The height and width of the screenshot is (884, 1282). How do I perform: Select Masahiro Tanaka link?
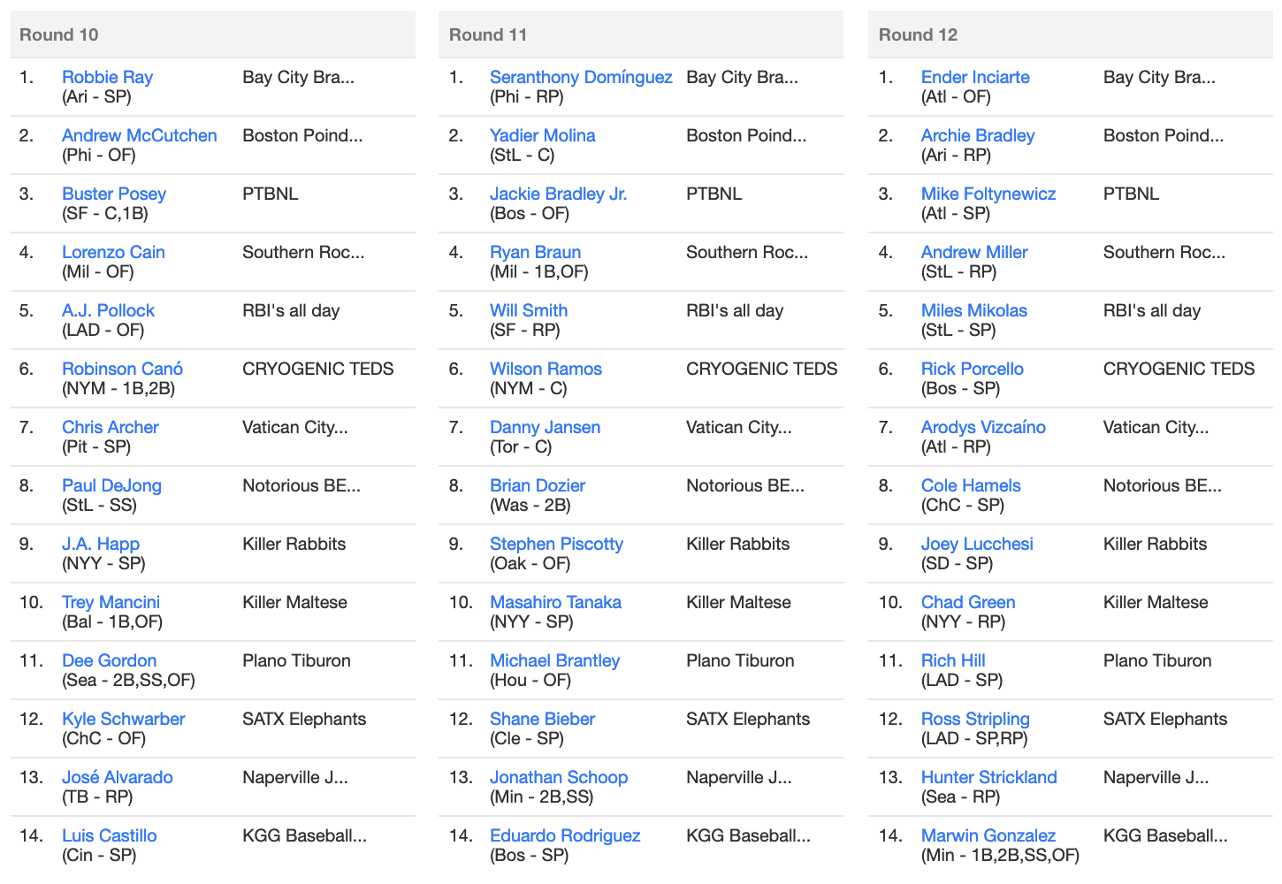(x=555, y=602)
